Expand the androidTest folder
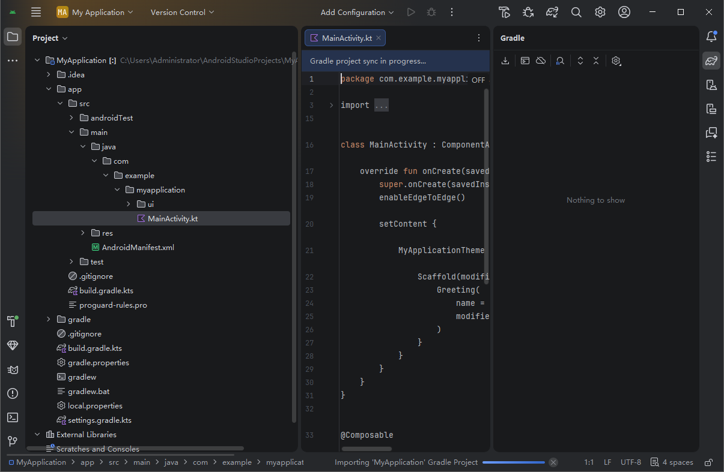Screen dimensions: 724x472 point(71,118)
